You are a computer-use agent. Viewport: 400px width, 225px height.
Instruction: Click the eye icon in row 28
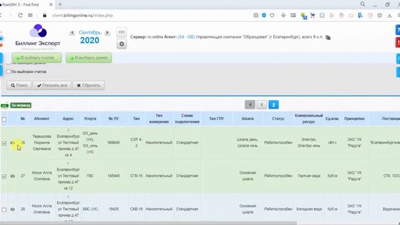[x=12, y=209]
